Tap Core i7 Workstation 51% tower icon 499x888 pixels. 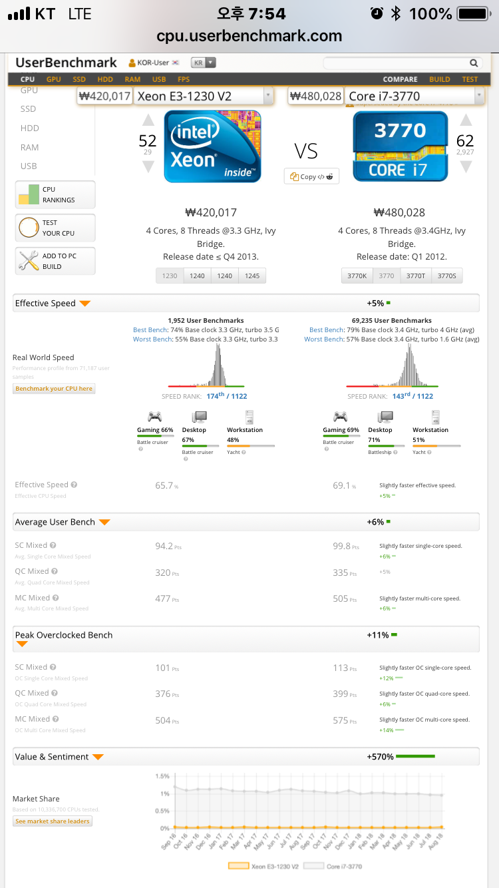[x=435, y=417]
